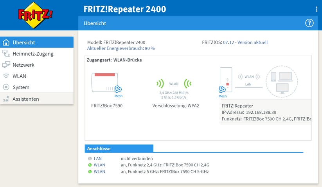
Task: Open the three-dot options menu
Action: click(x=317, y=9)
